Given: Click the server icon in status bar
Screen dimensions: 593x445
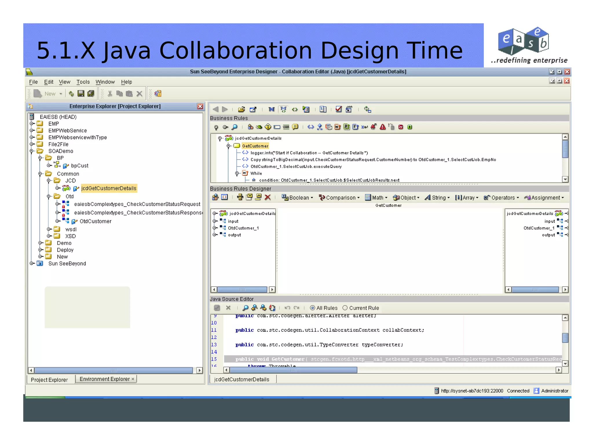Looking at the screenshot, I should point(437,391).
